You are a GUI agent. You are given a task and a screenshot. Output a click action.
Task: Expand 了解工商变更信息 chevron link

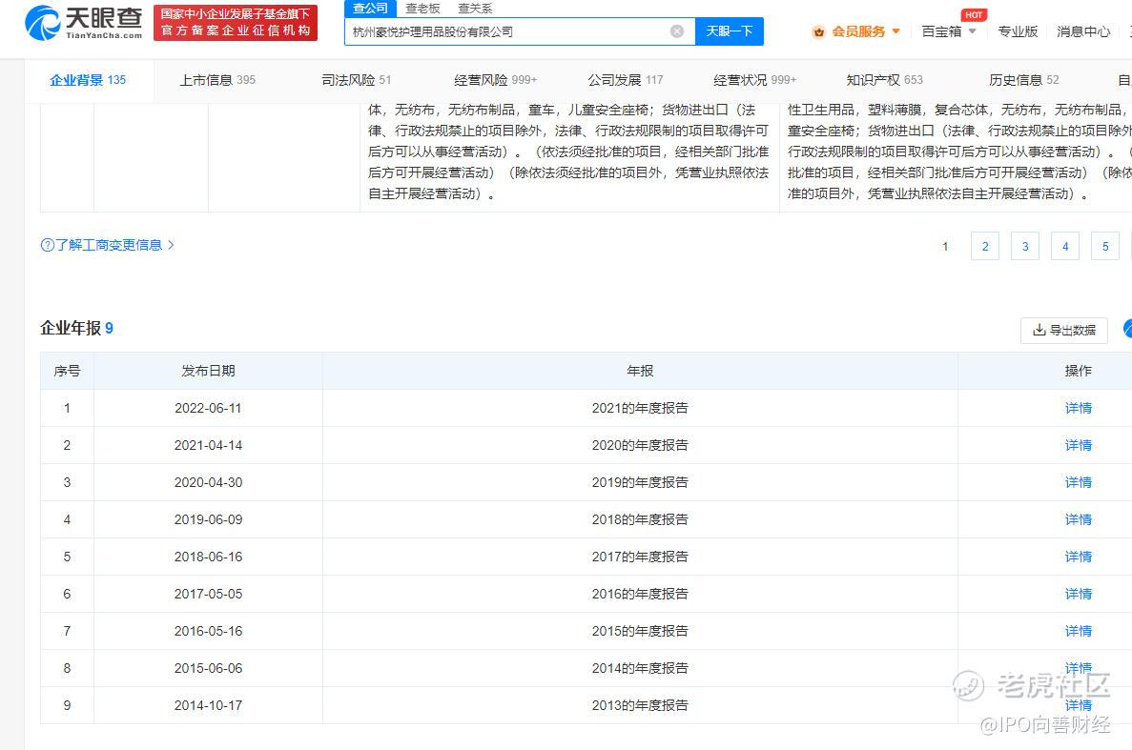coord(171,245)
